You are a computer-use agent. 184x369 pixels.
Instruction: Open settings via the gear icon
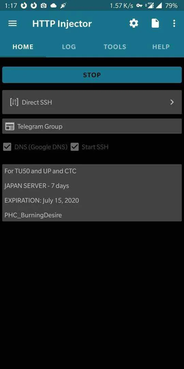(134, 23)
